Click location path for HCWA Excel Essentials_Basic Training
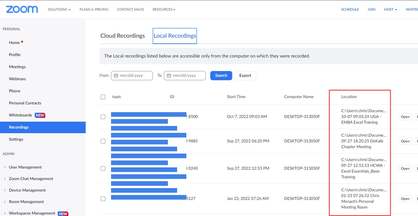Viewport: 418px width, 216px height. tap(364, 168)
